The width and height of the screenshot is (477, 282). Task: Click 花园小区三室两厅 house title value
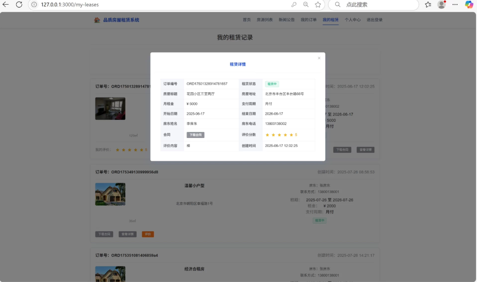point(200,94)
